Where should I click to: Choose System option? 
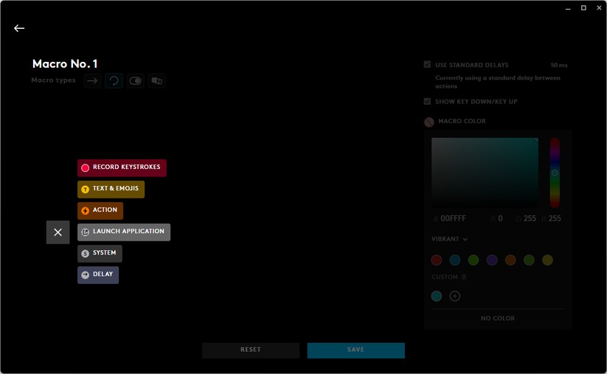point(100,254)
